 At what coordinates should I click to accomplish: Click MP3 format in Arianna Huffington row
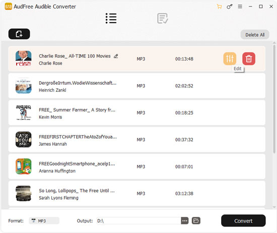coord(141,166)
